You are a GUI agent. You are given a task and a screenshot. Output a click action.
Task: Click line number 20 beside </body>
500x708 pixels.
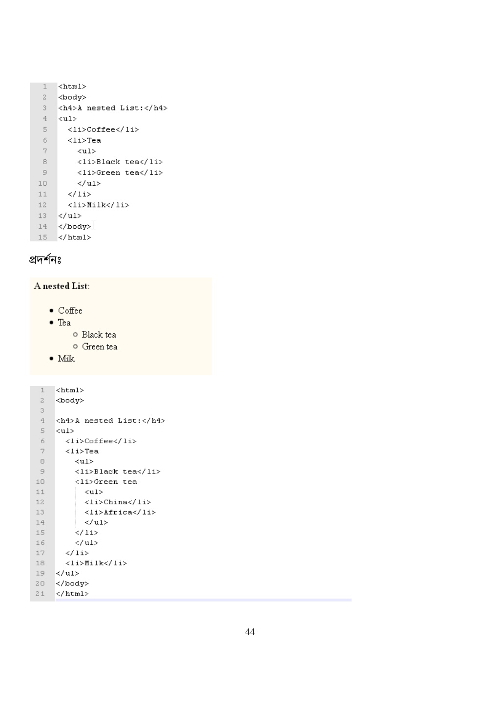[40, 583]
